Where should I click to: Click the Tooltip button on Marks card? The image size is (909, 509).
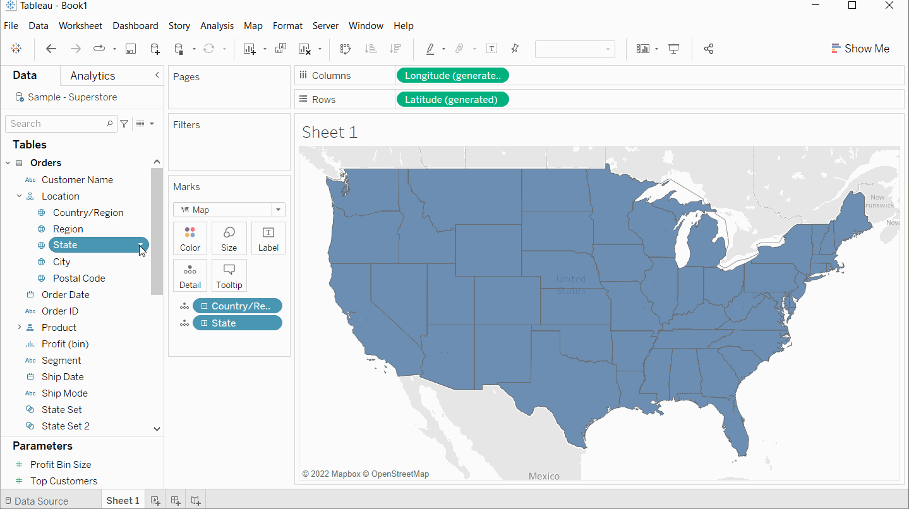pos(229,275)
